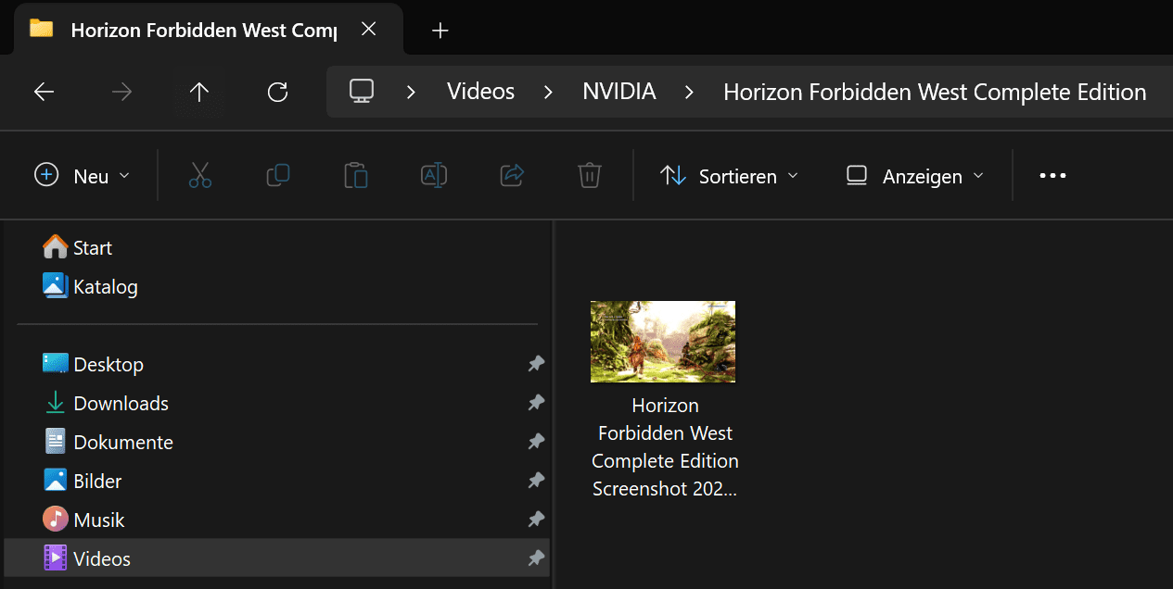Click the Rename icon in toolbar

point(434,175)
